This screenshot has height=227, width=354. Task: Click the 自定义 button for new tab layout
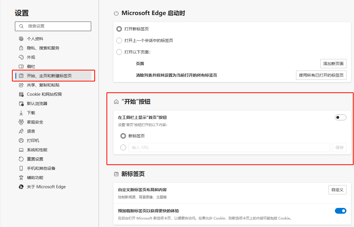337,190
